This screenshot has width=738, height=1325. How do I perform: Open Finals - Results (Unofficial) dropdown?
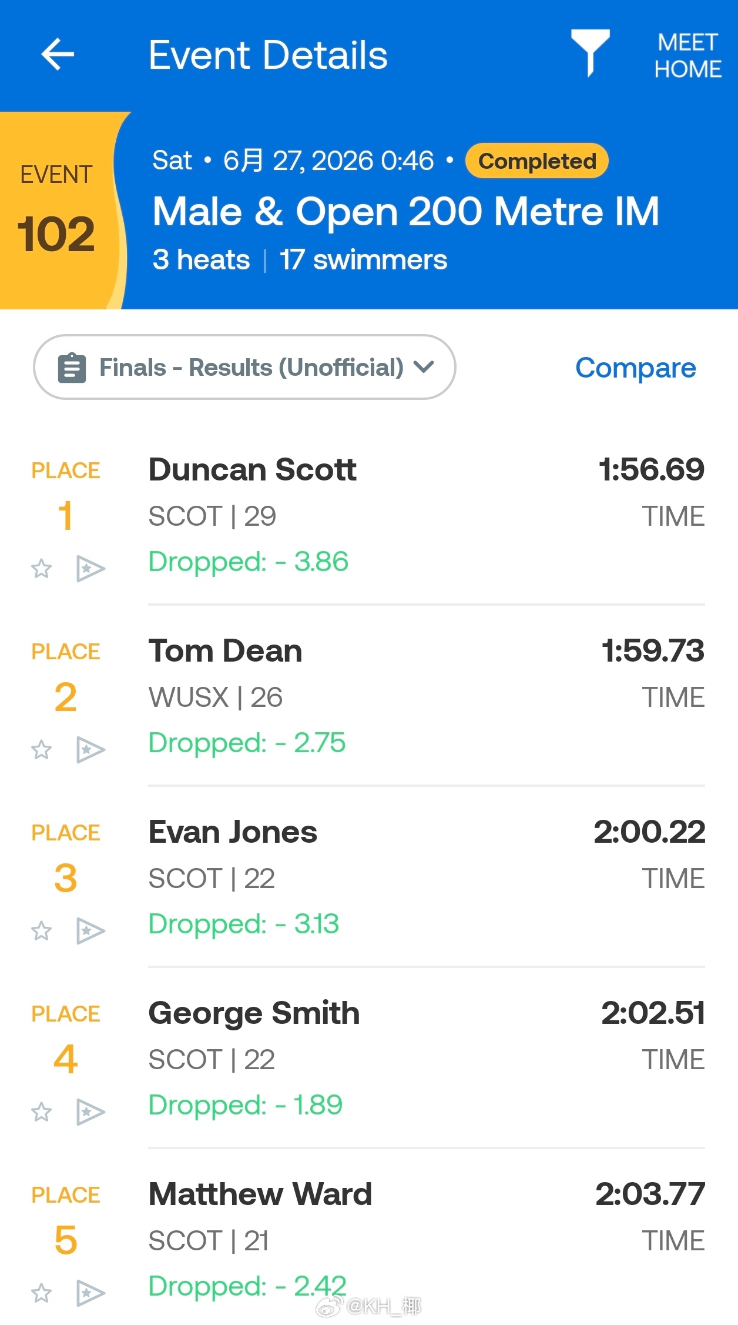pyautogui.click(x=244, y=367)
